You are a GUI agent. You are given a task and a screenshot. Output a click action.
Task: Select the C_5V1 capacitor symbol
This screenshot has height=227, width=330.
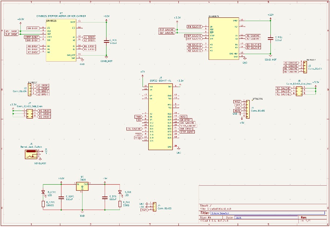[x=104, y=197]
